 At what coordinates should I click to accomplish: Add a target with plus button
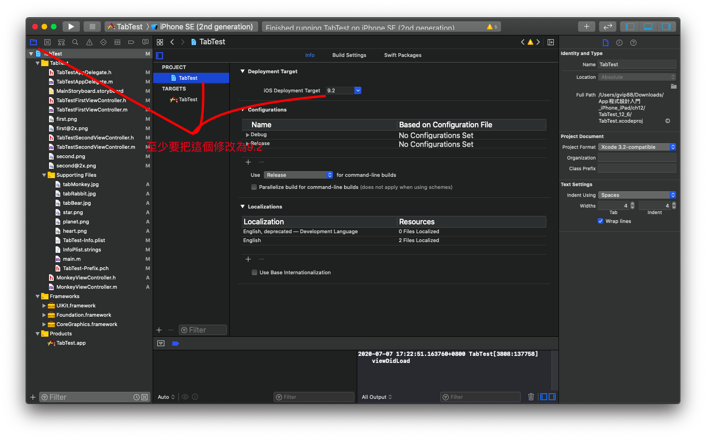point(159,330)
